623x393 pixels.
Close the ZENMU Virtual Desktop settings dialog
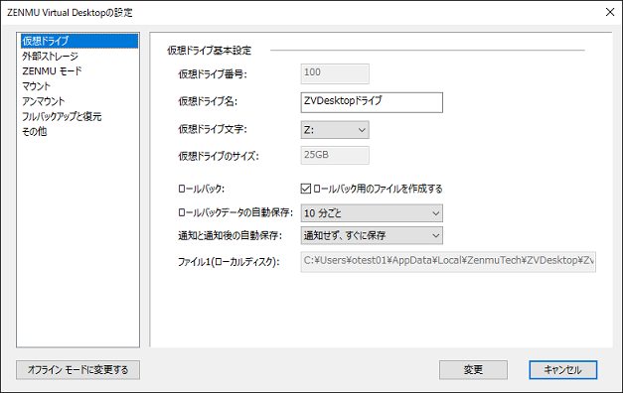pos(610,12)
